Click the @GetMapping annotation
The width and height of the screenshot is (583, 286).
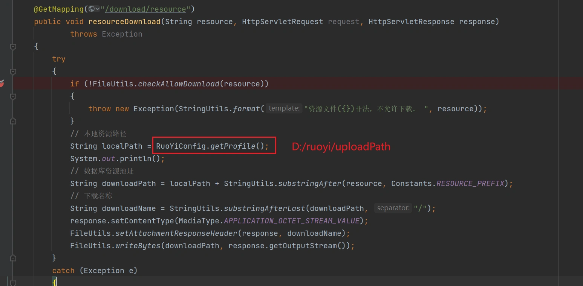pos(59,9)
